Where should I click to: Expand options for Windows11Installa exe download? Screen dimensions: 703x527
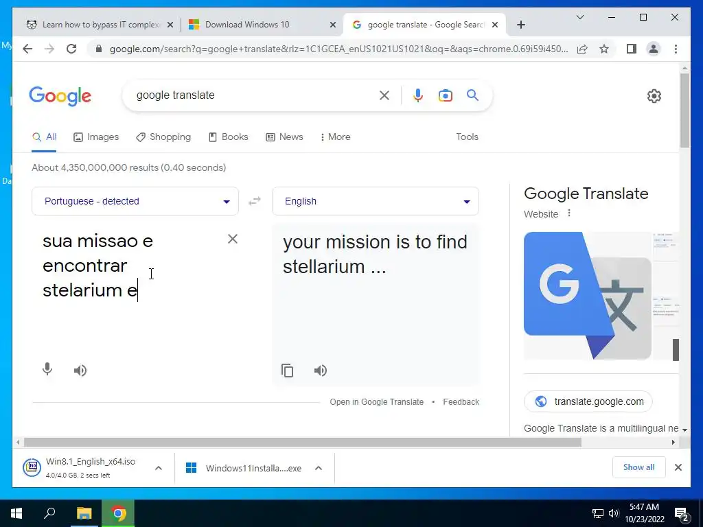[319, 468]
